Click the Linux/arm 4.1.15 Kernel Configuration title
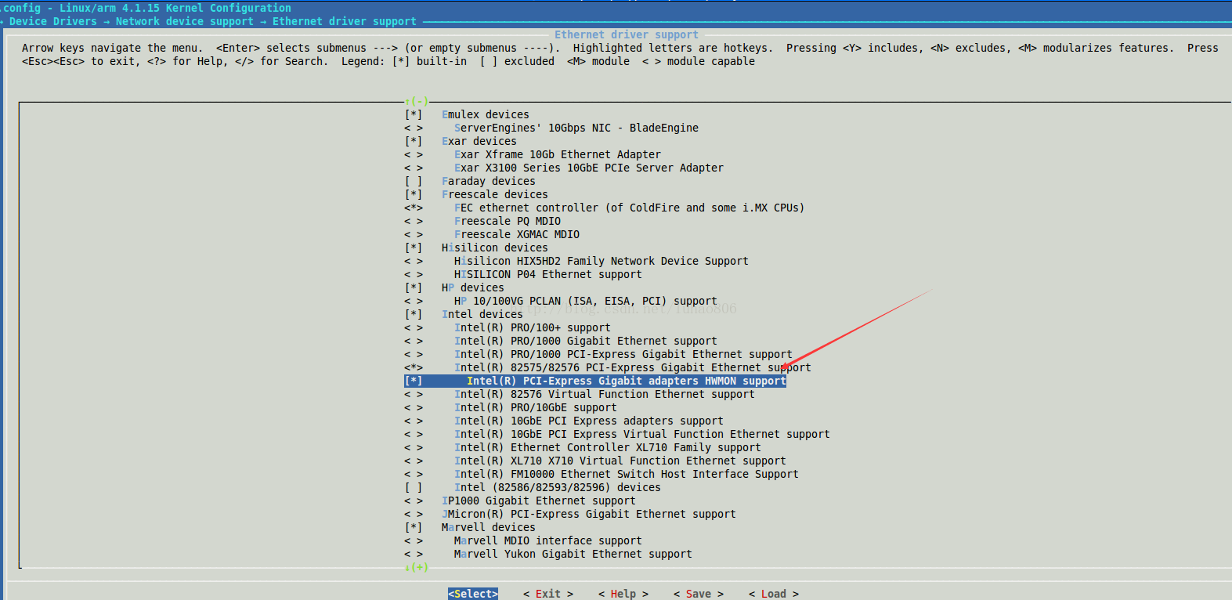 pos(175,8)
